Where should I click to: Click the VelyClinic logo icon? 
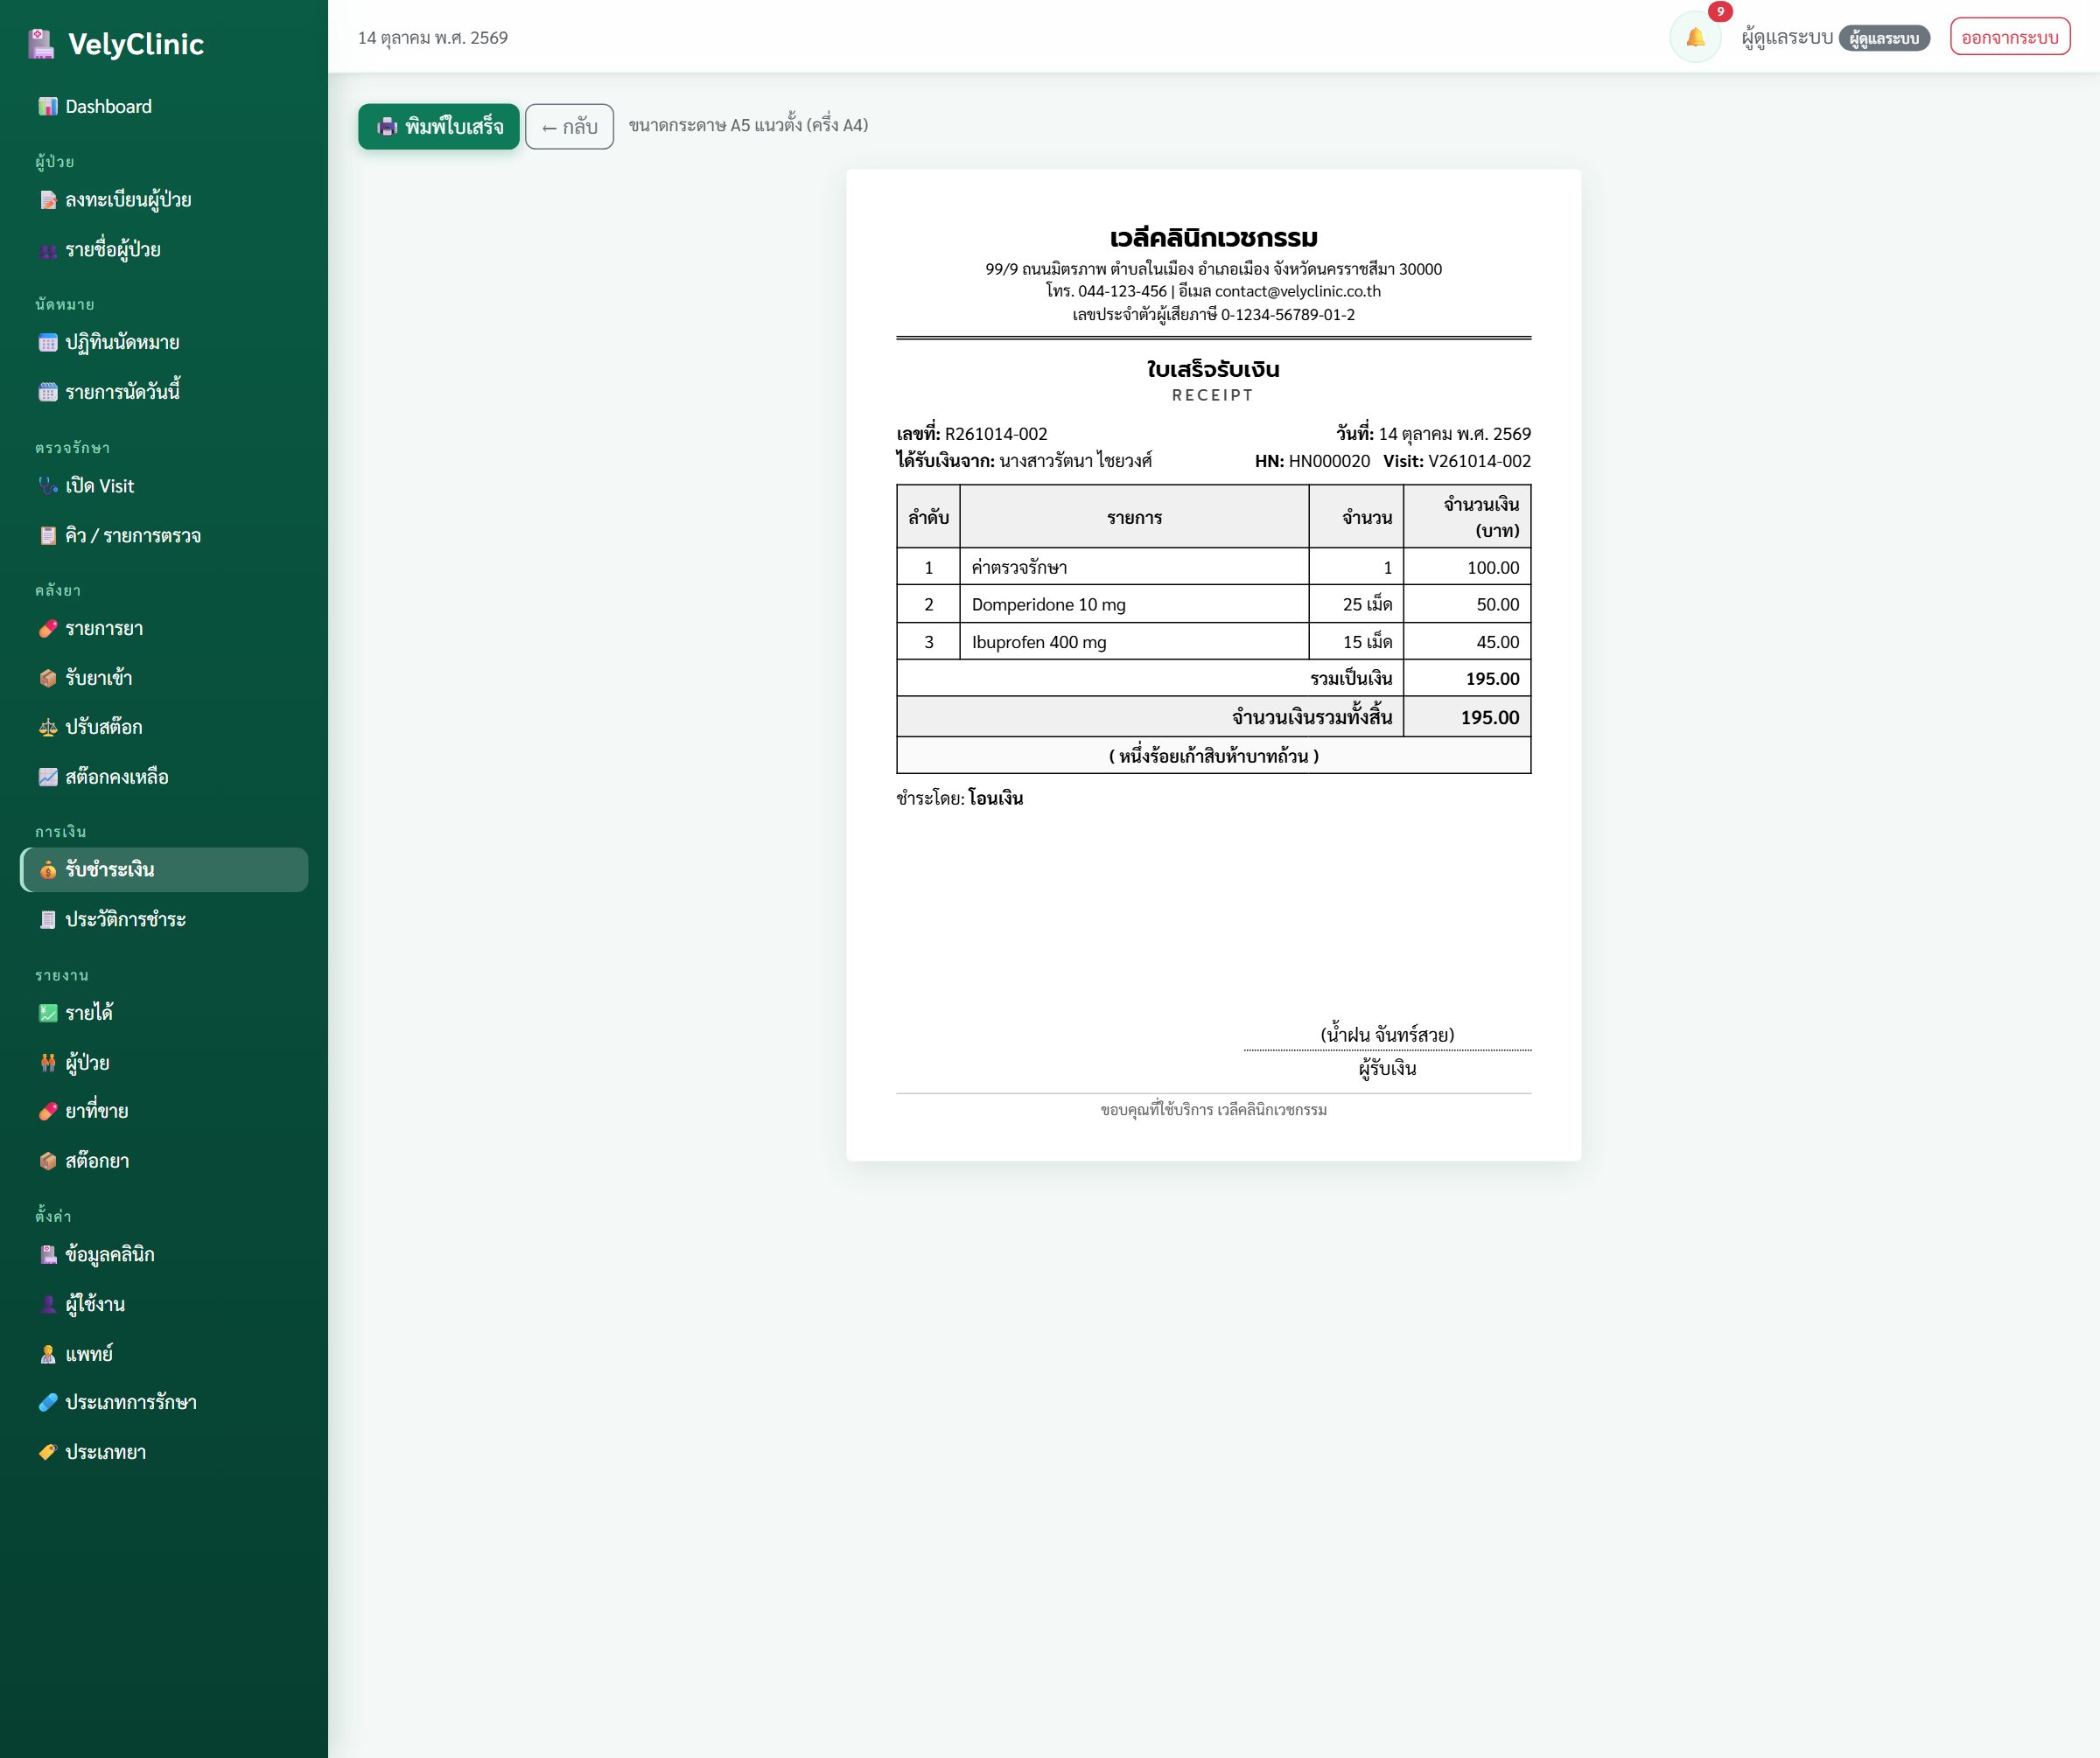pos(41,44)
